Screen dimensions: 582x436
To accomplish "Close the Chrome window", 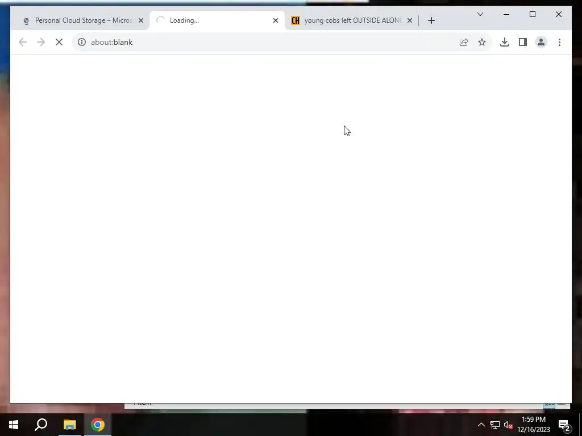I will tap(558, 14).
